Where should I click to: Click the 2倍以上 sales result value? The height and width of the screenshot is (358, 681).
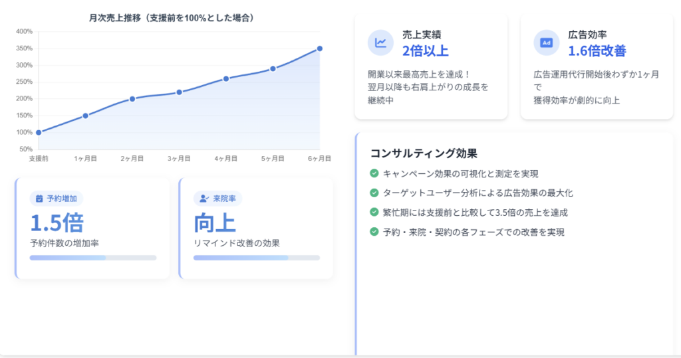425,51
